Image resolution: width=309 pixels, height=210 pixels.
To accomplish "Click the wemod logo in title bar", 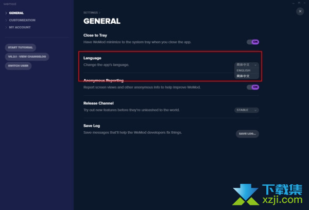I will point(10,4).
